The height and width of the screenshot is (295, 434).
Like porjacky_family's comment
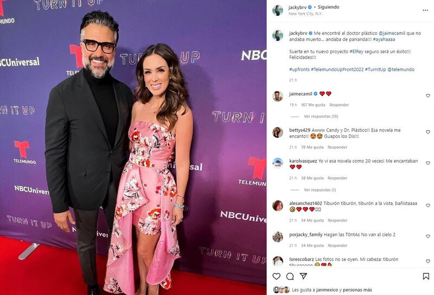pyautogui.click(x=428, y=236)
